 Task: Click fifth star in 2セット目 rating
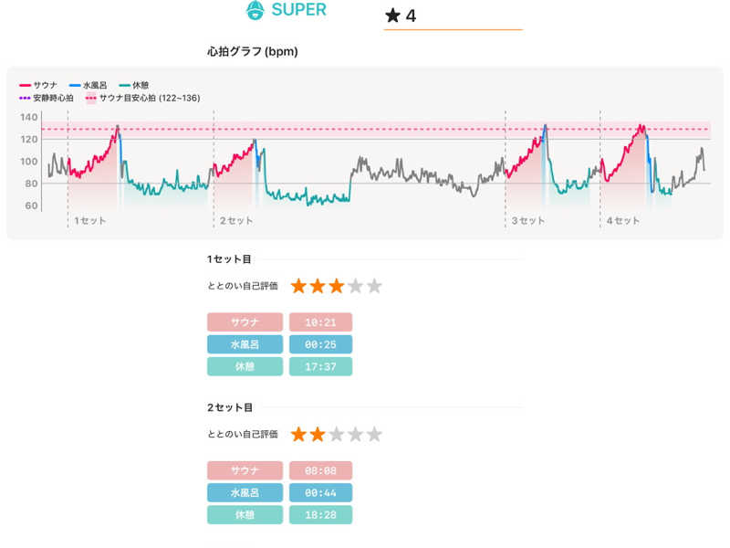374,434
